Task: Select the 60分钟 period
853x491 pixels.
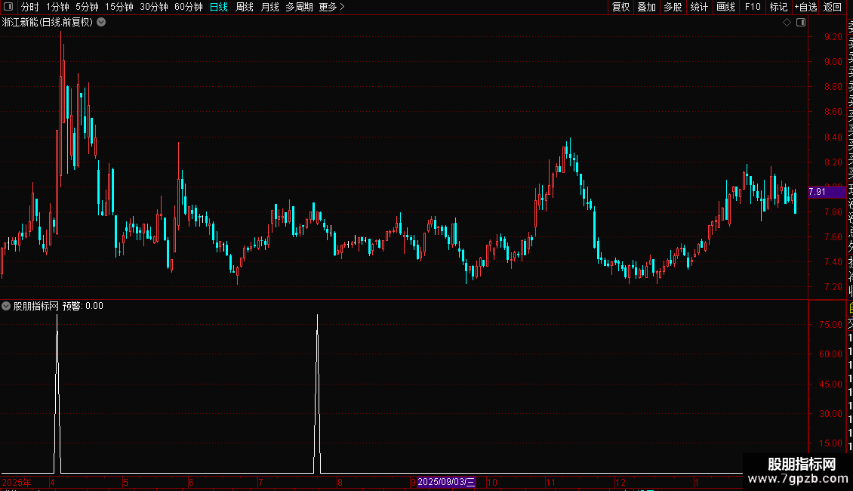Action: coord(189,7)
